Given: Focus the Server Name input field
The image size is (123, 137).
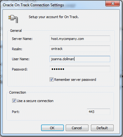Looking at the screenshot, I should tap(80, 39).
